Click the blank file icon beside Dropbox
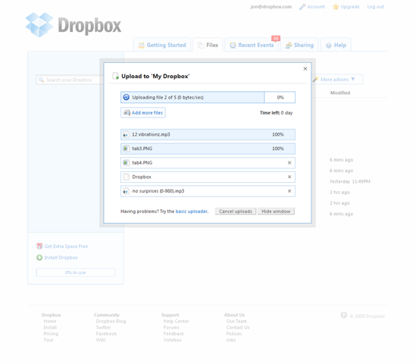The image size is (416, 364). tap(127, 177)
